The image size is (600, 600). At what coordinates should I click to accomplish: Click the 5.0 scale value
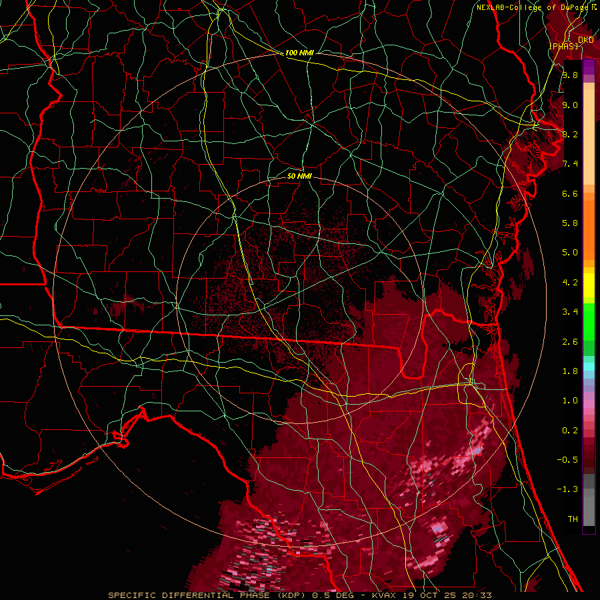pyautogui.click(x=570, y=253)
